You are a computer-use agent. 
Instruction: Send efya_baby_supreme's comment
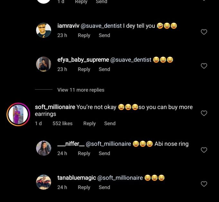click(104, 69)
